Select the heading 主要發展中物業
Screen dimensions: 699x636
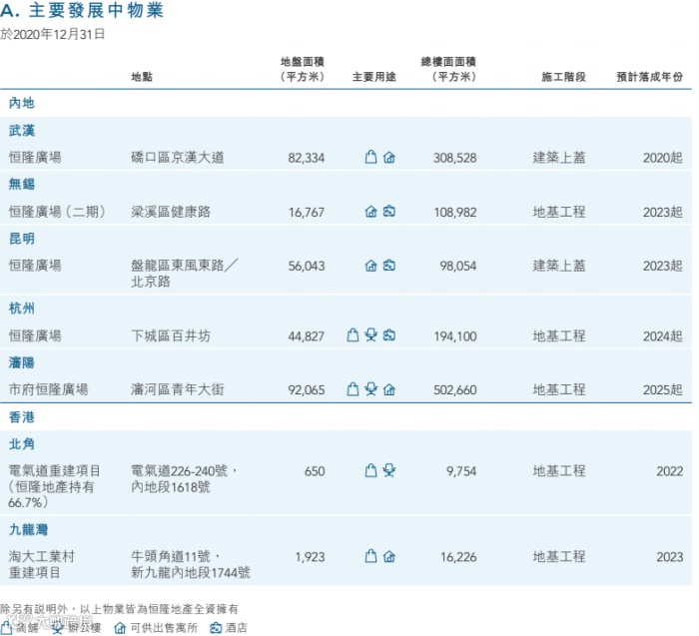[x=96, y=11]
